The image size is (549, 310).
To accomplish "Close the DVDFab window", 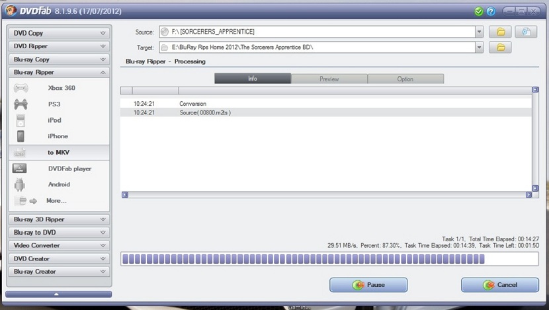I will [533, 11].
